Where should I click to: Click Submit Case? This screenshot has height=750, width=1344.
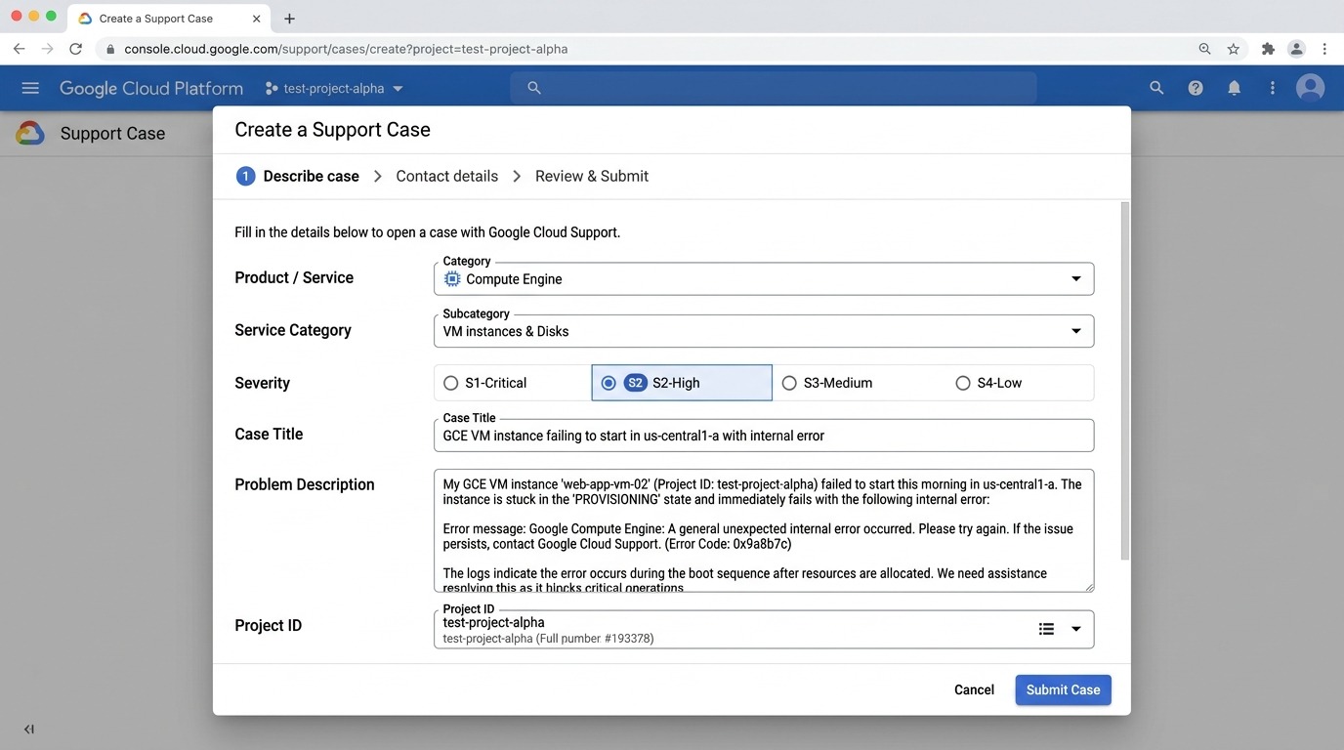click(1063, 689)
